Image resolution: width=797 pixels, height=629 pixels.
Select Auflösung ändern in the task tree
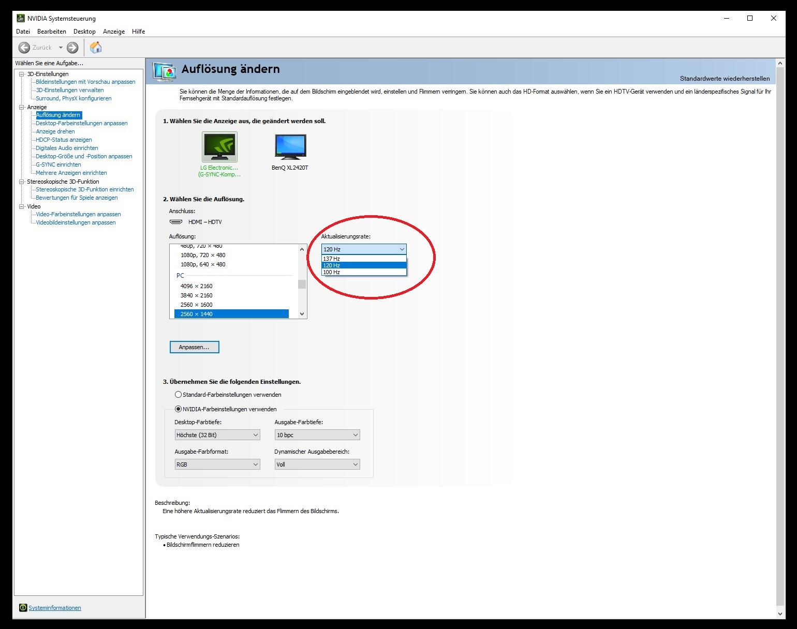58,115
